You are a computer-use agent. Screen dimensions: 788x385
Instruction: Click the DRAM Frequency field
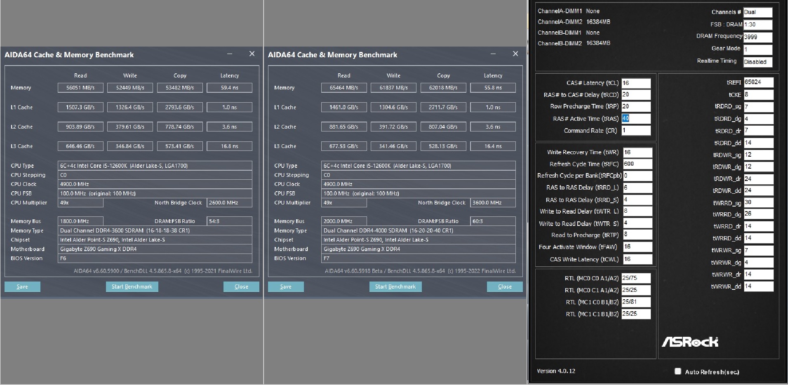click(x=757, y=37)
